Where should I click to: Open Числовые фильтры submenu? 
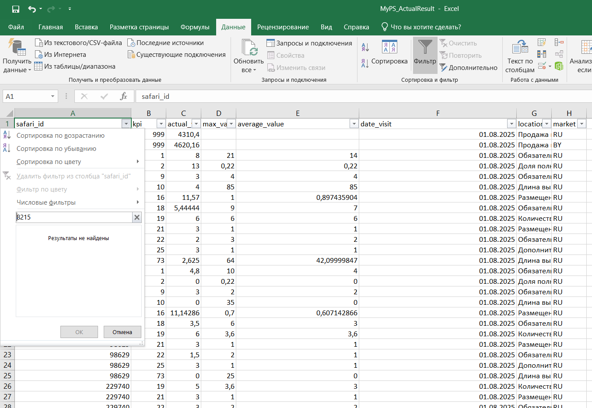point(72,202)
